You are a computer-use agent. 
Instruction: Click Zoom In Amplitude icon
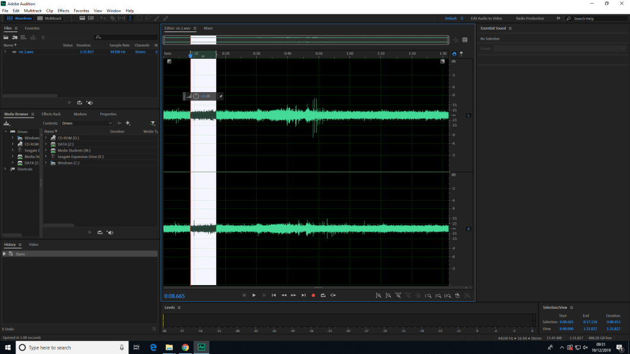tap(379, 295)
